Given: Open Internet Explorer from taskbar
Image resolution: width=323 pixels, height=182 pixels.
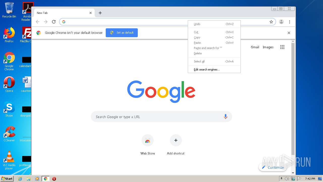Looking at the screenshot, I should tap(20, 179).
